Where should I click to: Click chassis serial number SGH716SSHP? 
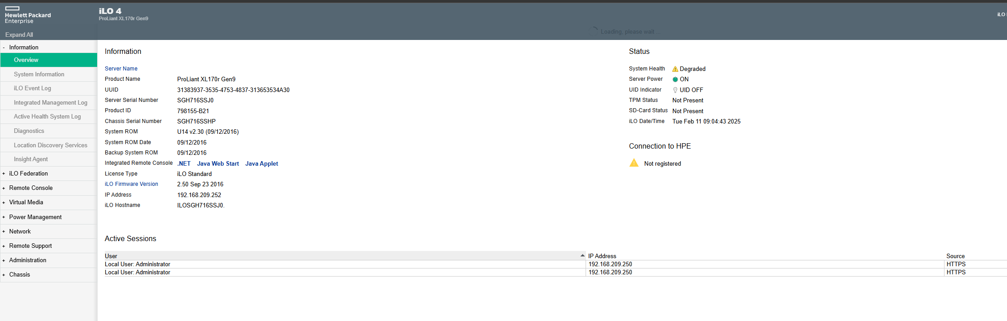pos(197,121)
